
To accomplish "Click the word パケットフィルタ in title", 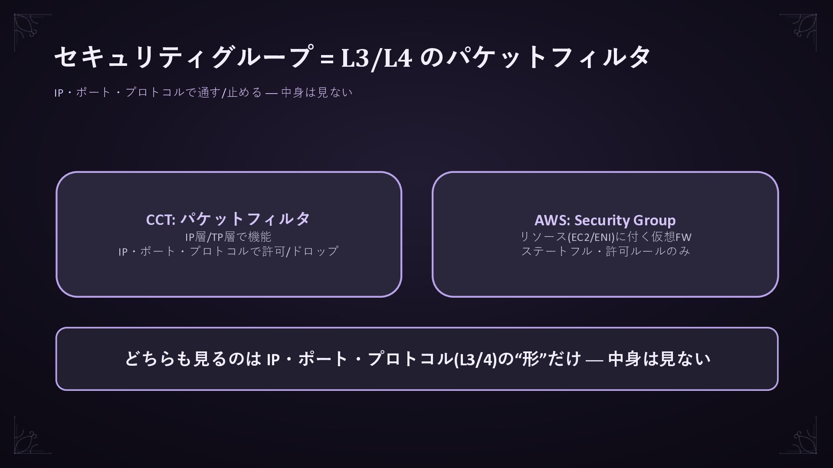I will tap(548, 57).
